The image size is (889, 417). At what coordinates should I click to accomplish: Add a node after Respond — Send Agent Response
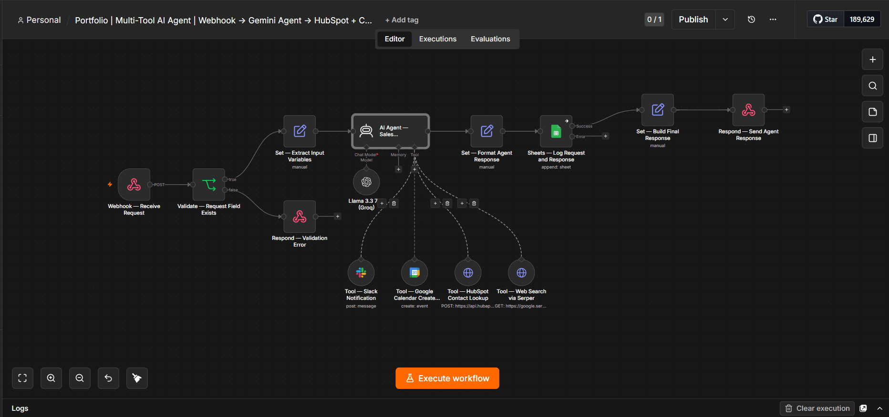pos(786,110)
